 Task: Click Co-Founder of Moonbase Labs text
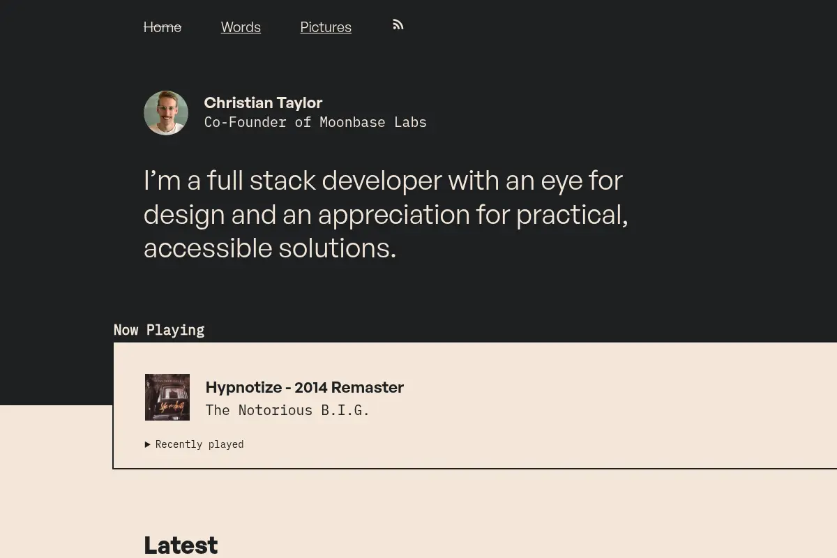(315, 122)
